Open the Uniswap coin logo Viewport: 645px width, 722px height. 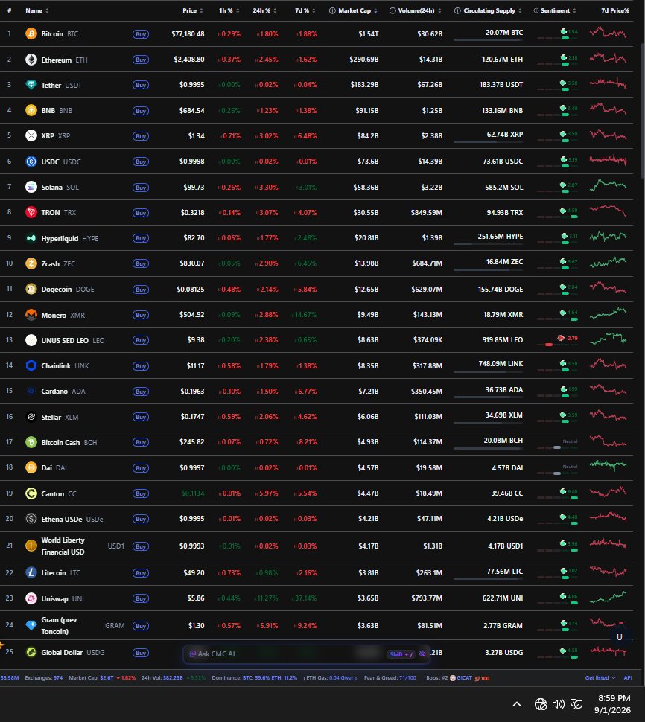(x=31, y=598)
